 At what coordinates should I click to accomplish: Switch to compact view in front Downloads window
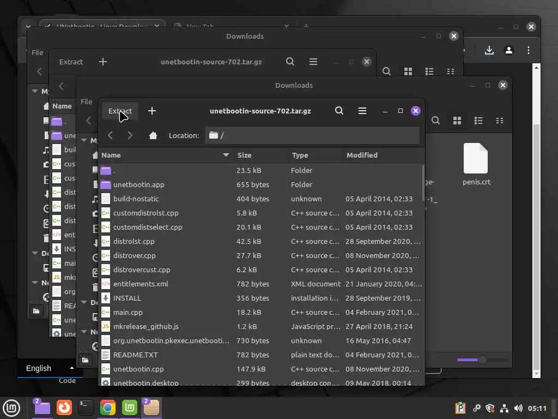pos(500,121)
